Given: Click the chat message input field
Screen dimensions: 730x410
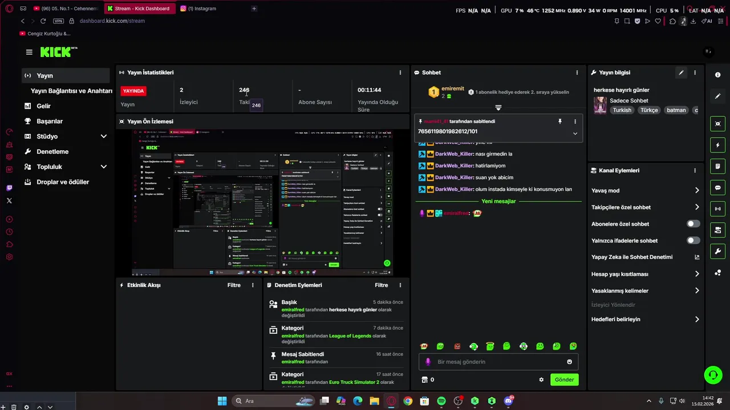Looking at the screenshot, I should (x=498, y=362).
